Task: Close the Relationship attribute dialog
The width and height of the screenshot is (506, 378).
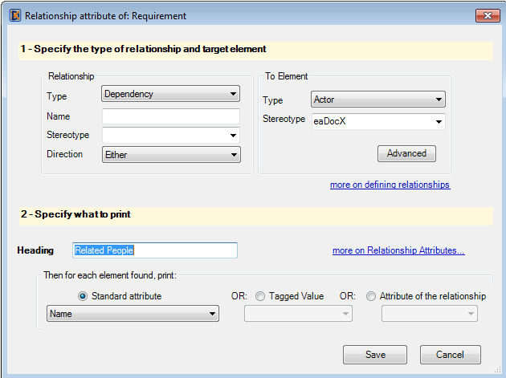Action: 488,15
